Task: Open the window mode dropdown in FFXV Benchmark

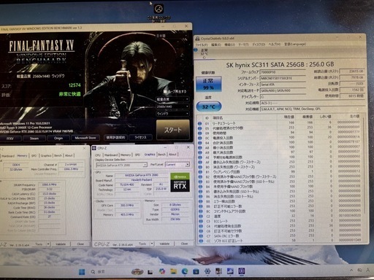Action: pyautogui.click(x=172, y=114)
